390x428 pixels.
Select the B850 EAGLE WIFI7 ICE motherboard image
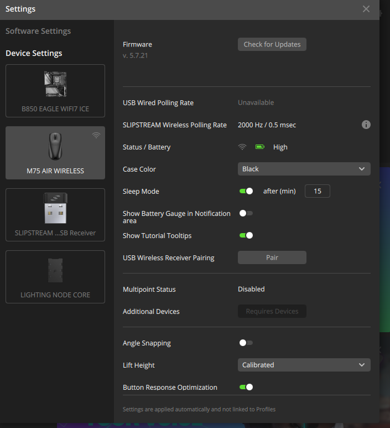(x=55, y=84)
